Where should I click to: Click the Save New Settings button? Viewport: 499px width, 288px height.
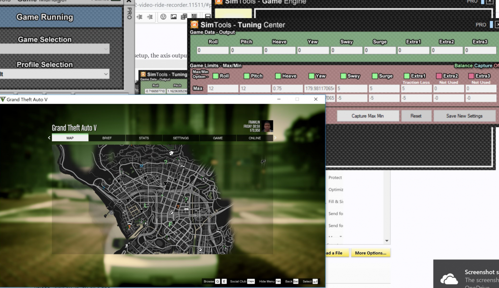coord(464,116)
